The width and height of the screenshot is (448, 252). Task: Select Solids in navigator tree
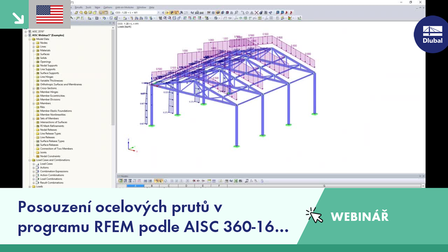[x=43, y=58]
